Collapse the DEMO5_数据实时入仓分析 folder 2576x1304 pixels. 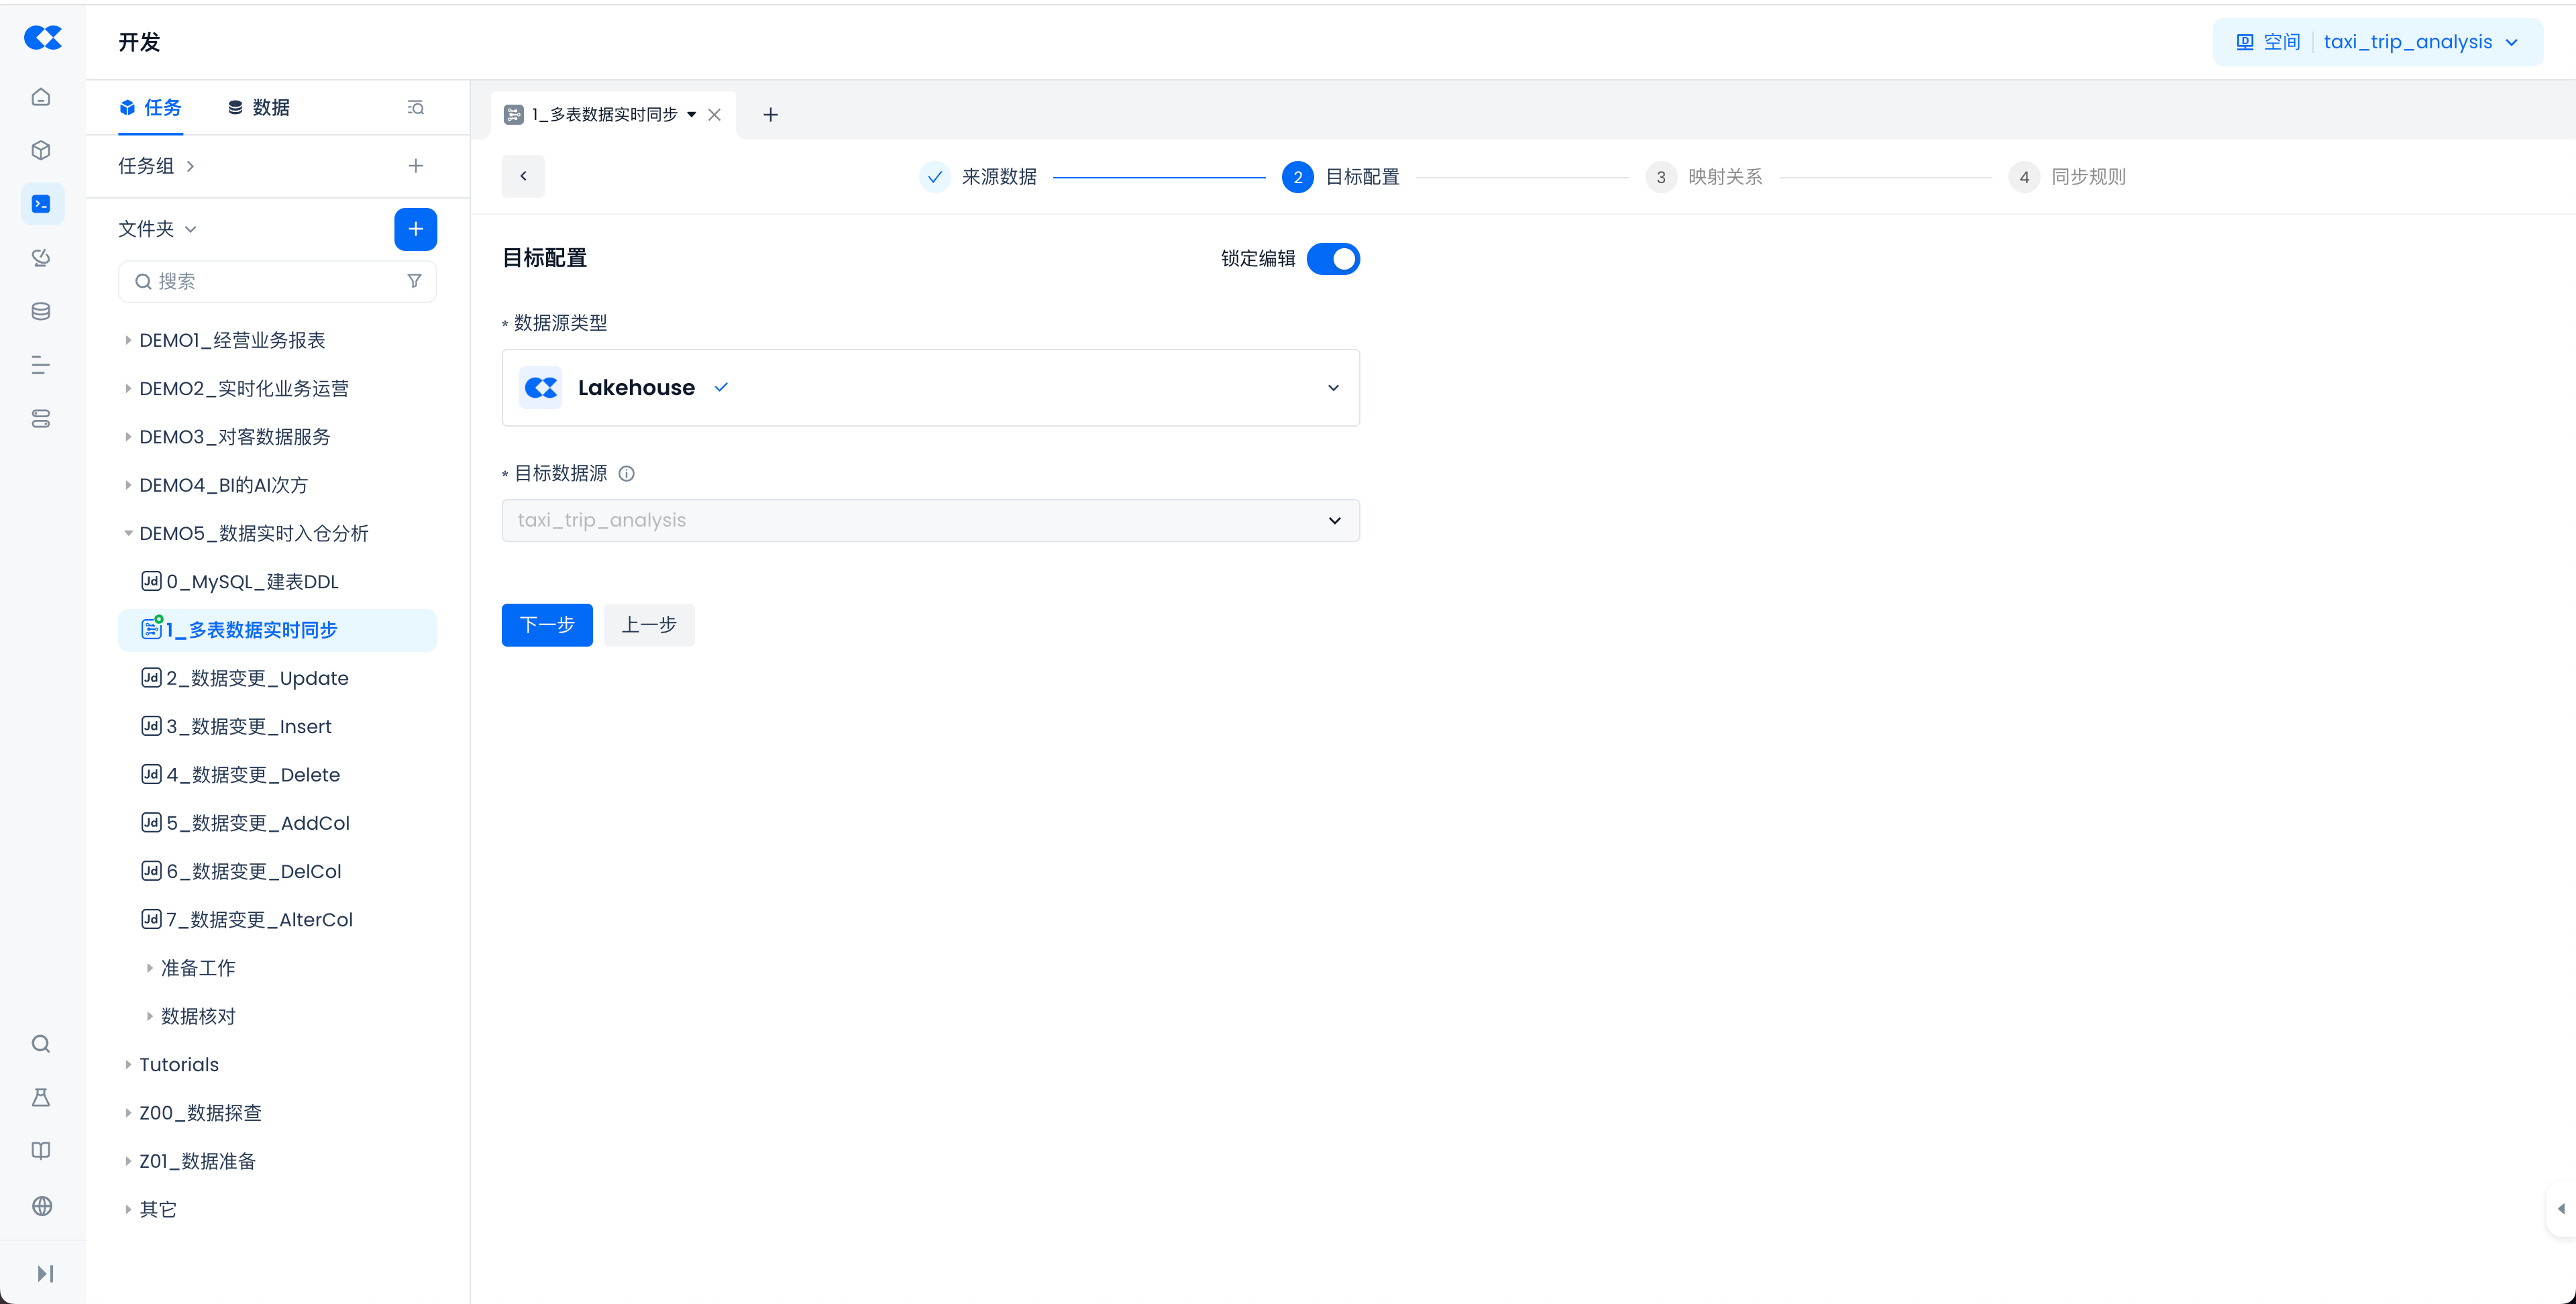128,533
